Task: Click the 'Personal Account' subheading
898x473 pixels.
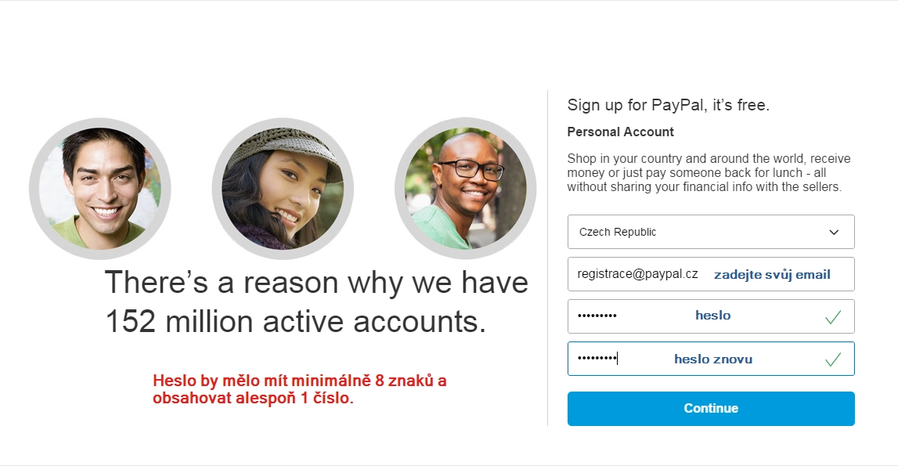Action: pos(620,132)
